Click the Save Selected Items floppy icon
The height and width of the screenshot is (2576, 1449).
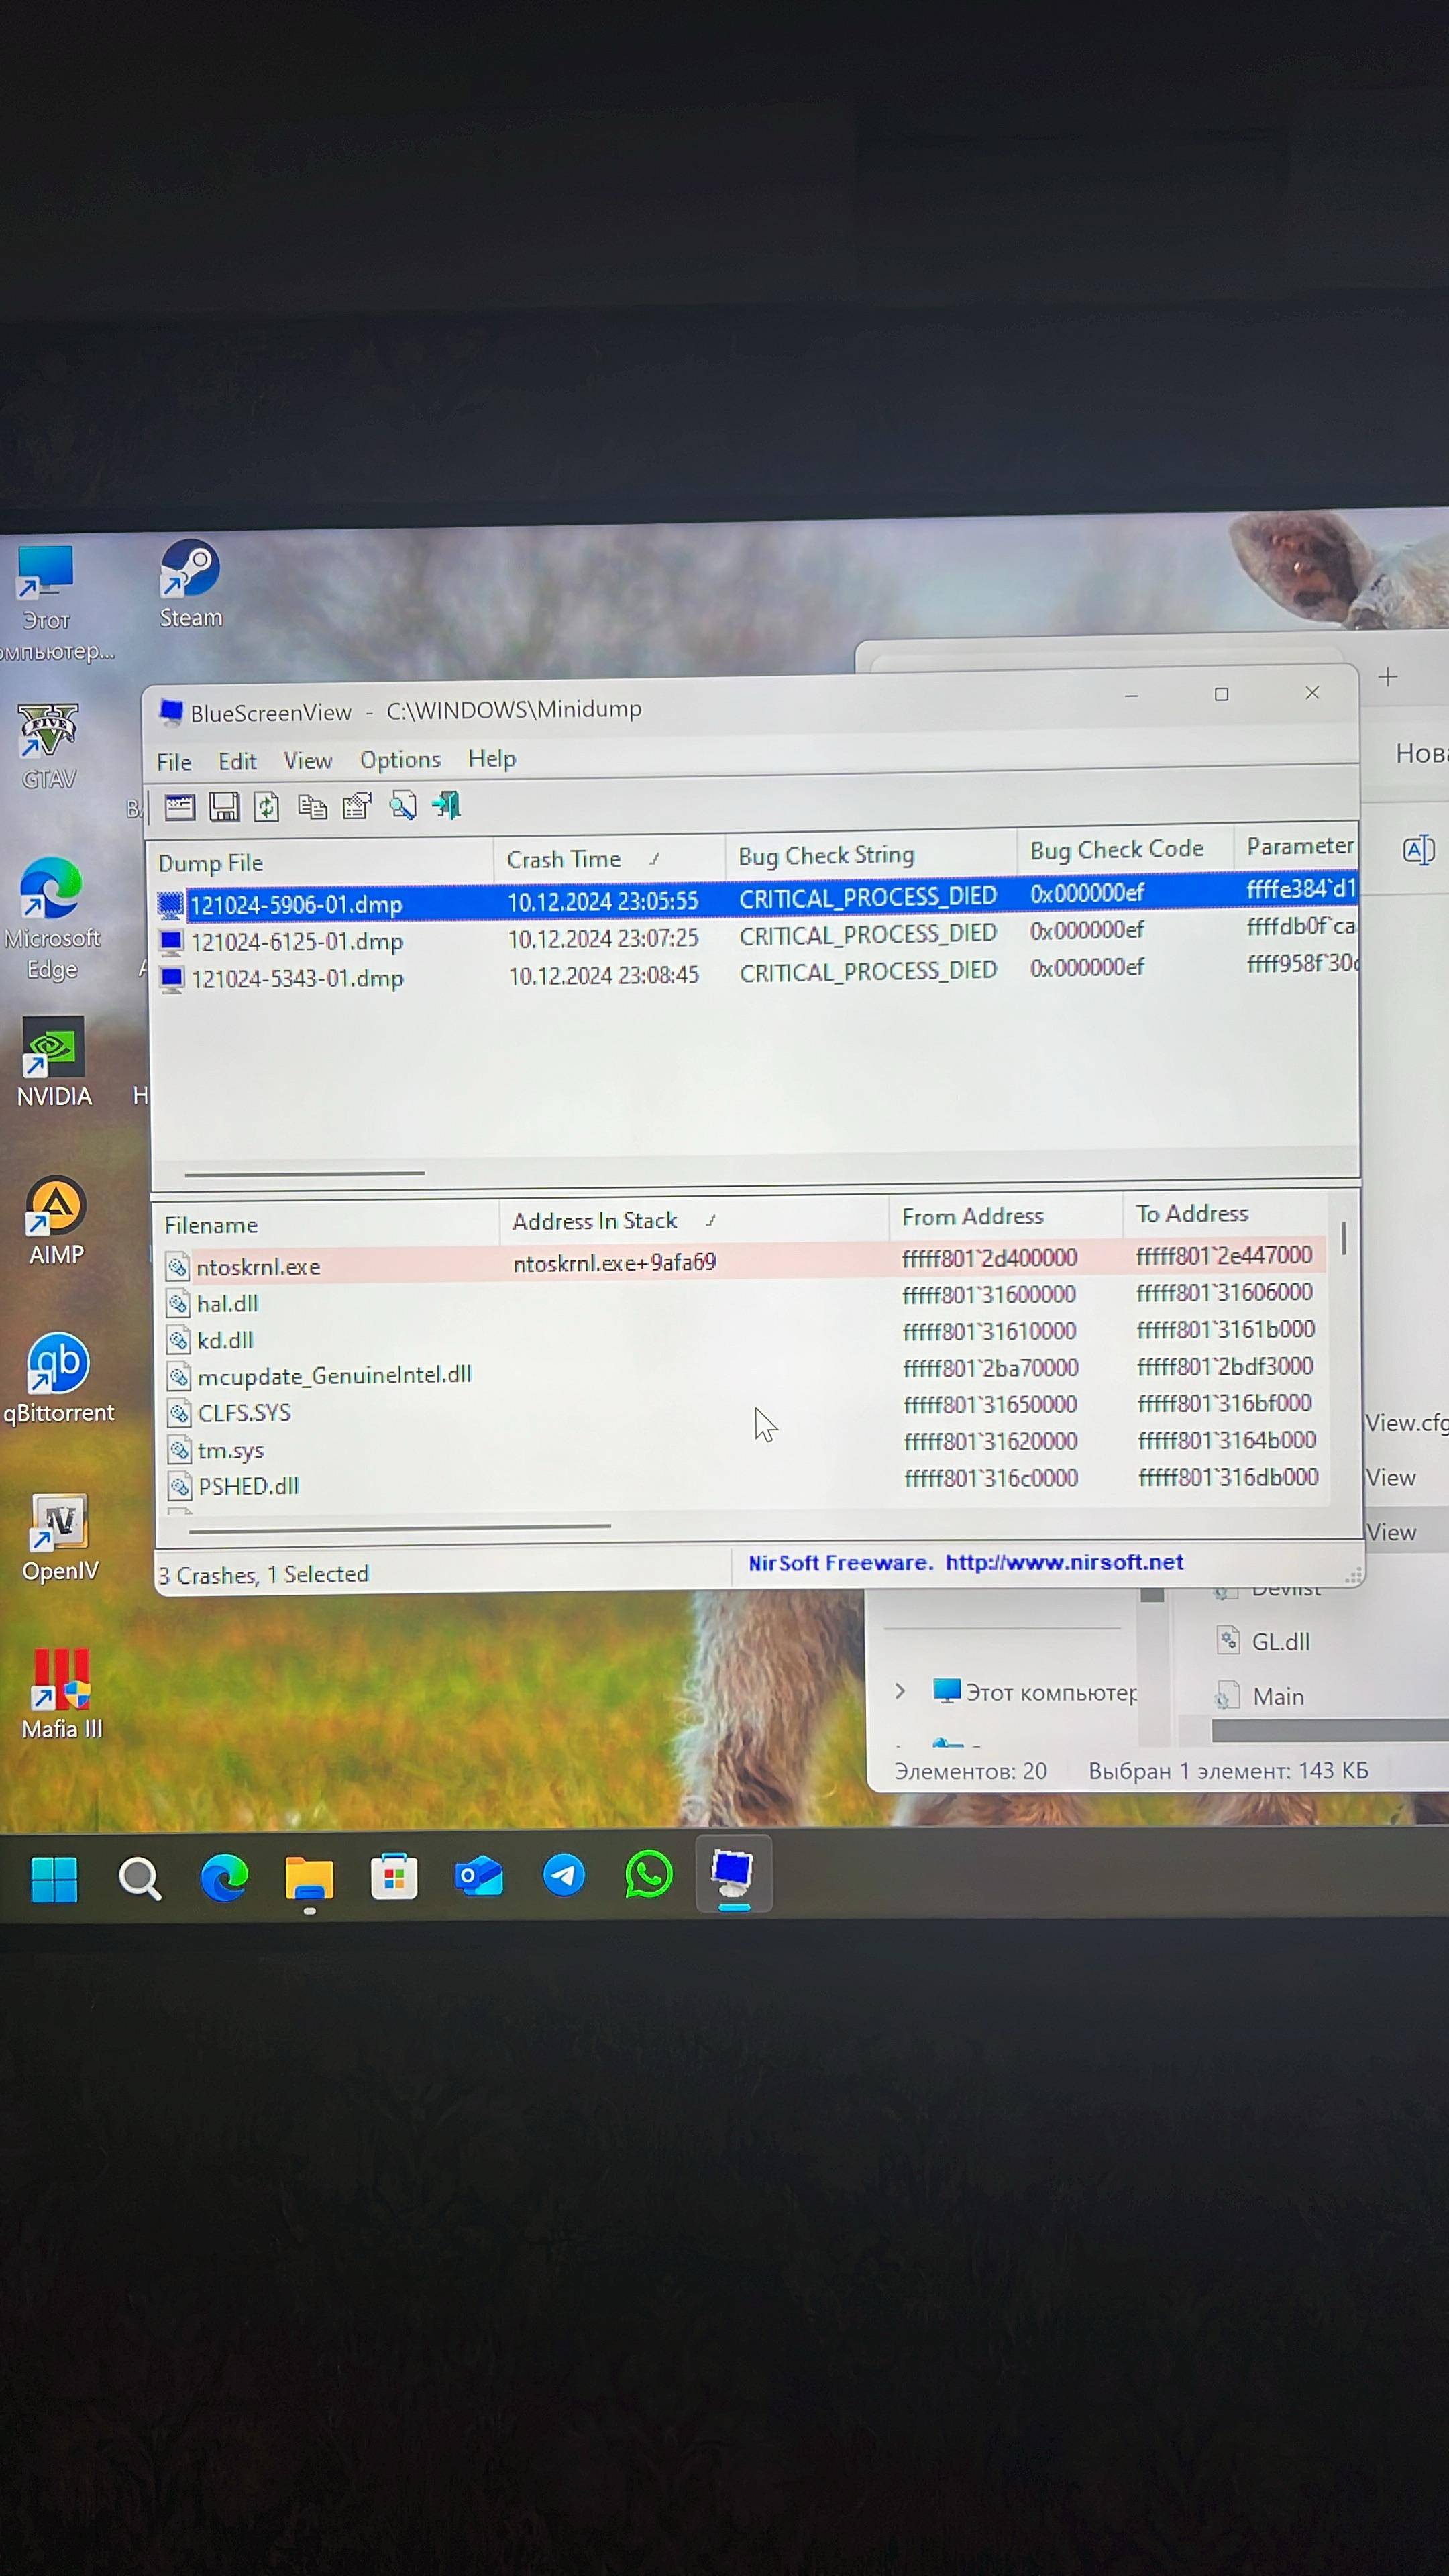pos(223,807)
